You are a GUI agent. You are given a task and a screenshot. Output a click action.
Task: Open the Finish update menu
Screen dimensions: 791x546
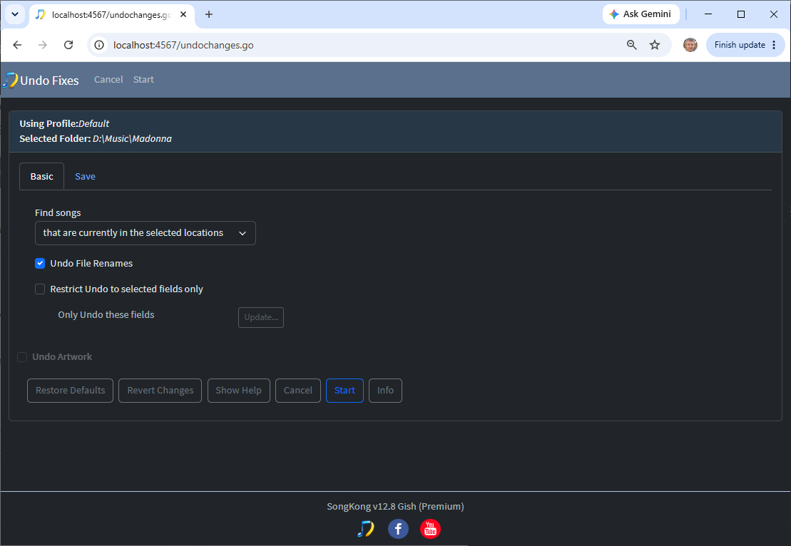[745, 45]
